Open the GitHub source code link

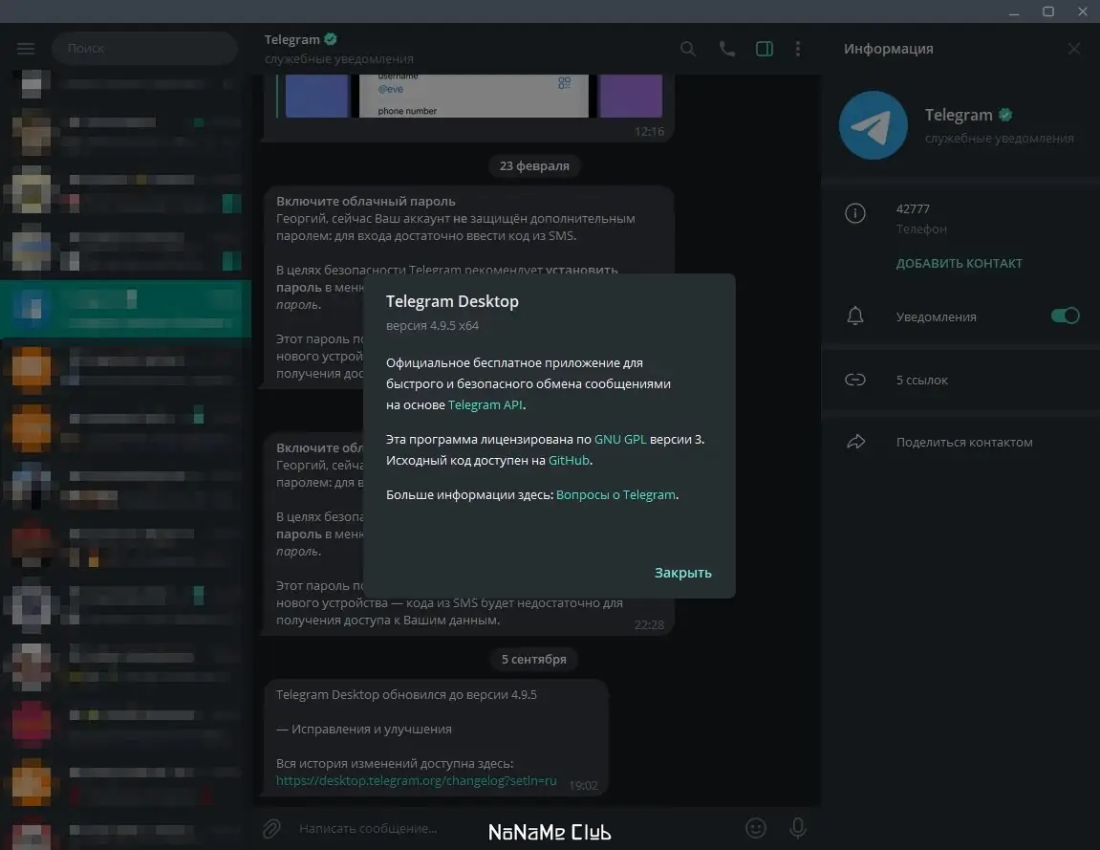click(x=569, y=461)
